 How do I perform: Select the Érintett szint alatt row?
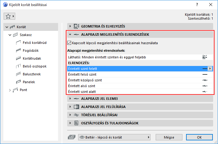140,92
